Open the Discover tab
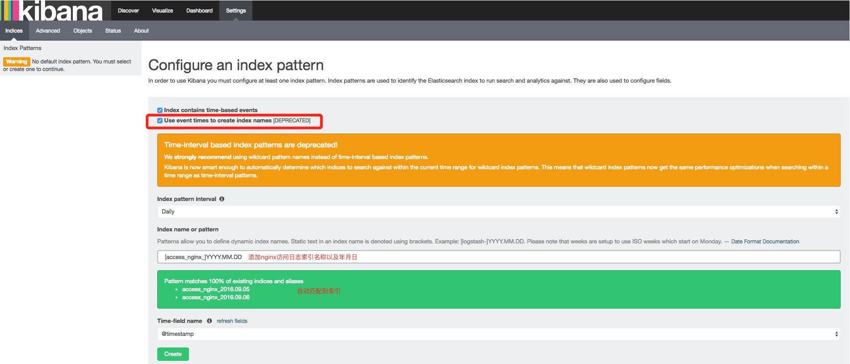Screen dimensions: 850x364 128,10
